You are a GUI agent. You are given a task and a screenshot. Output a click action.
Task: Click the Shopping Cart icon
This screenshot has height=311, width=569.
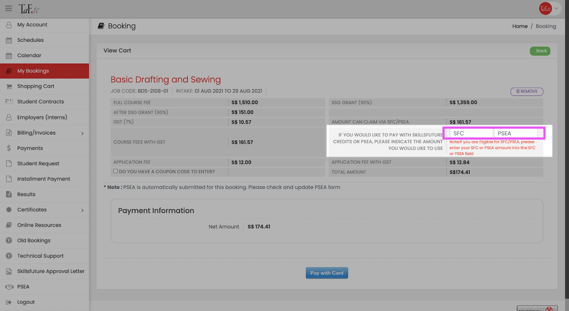(x=9, y=86)
